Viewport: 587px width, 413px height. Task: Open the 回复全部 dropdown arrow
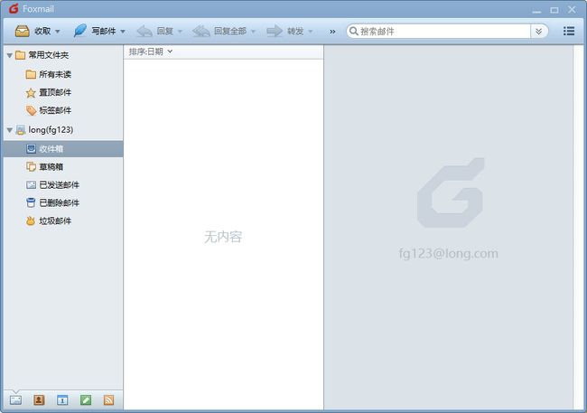253,32
